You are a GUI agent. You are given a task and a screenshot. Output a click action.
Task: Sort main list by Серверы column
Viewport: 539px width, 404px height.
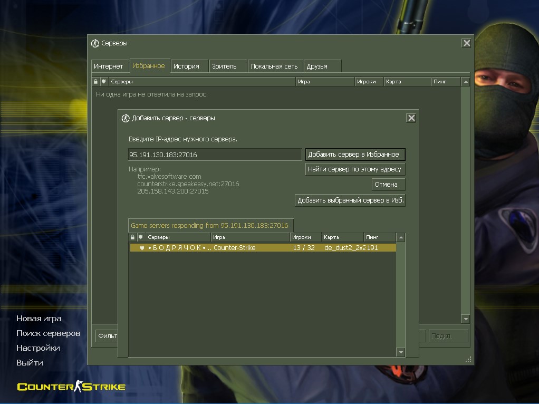click(x=202, y=82)
